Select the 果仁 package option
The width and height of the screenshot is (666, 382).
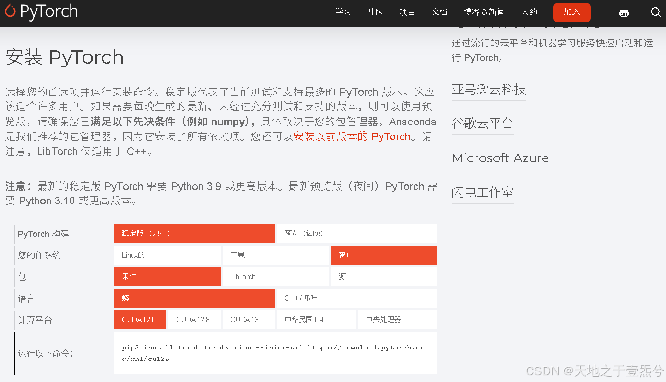coord(167,277)
